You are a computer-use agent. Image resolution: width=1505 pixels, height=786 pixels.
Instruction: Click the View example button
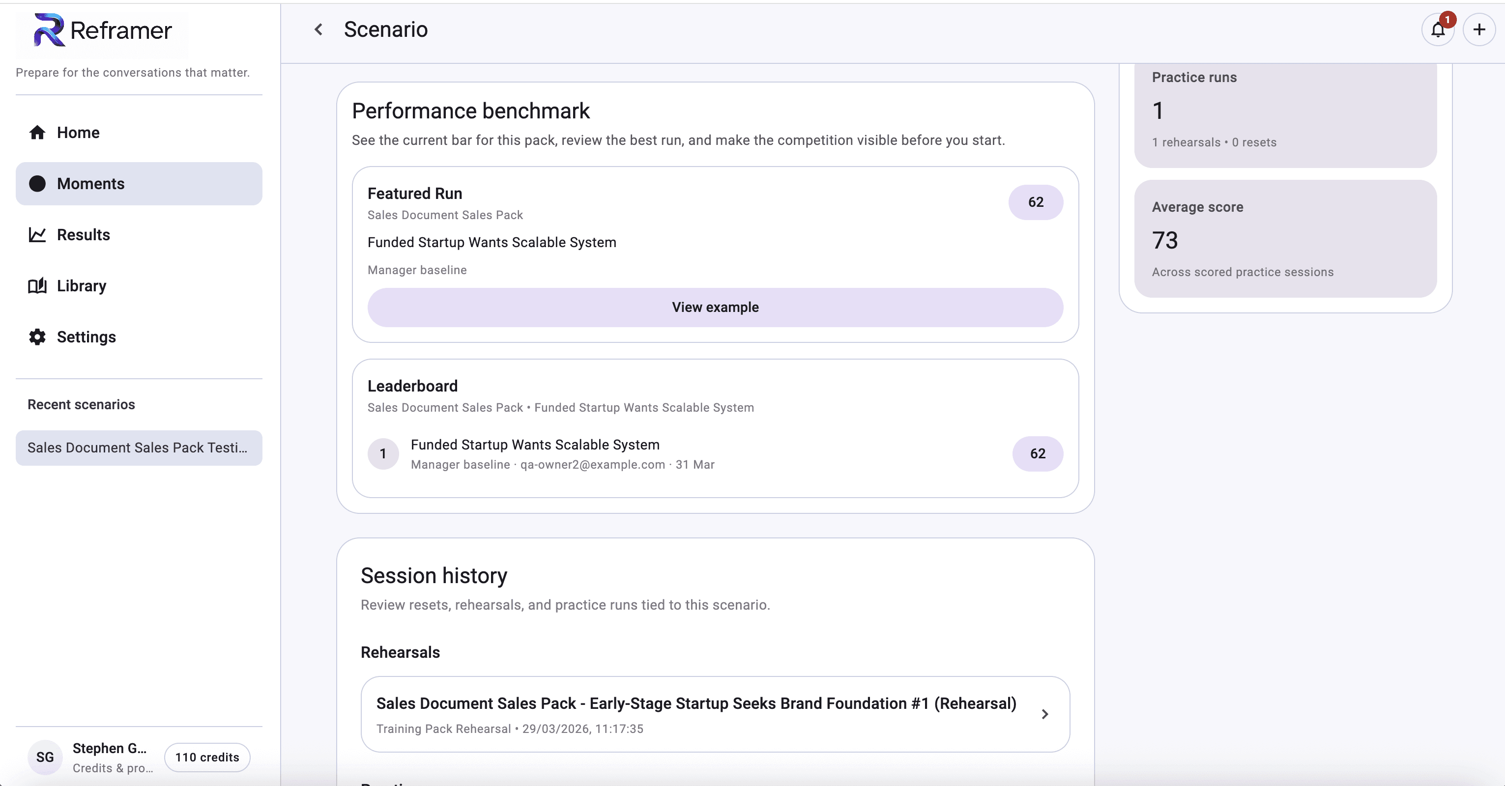[x=715, y=307]
